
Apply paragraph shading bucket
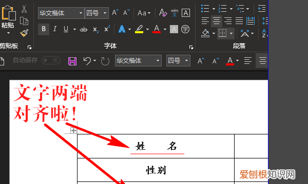pos(205,33)
